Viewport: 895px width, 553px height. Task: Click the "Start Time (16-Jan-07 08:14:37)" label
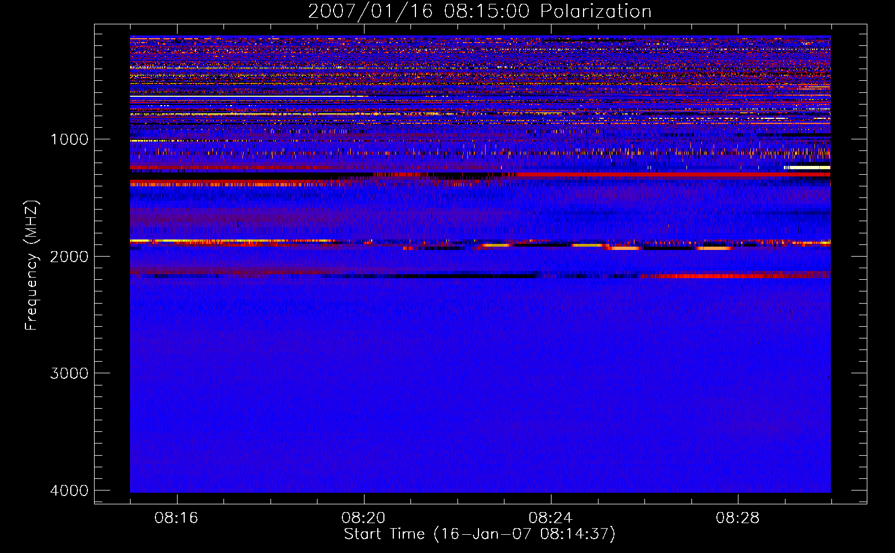(480, 534)
